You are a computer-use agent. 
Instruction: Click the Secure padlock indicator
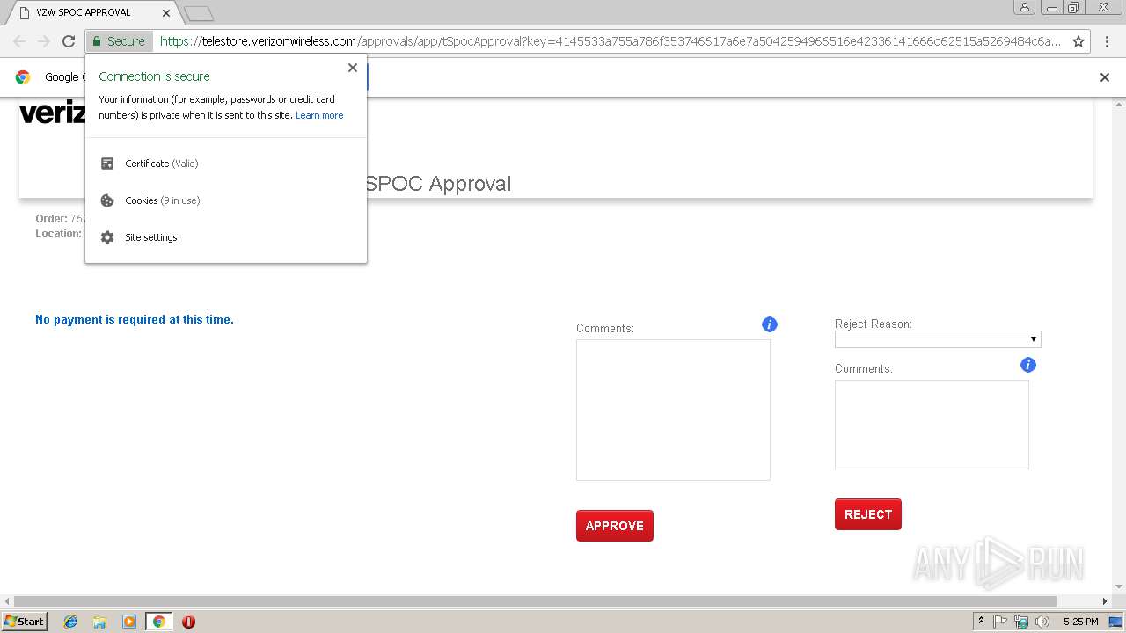(x=119, y=41)
